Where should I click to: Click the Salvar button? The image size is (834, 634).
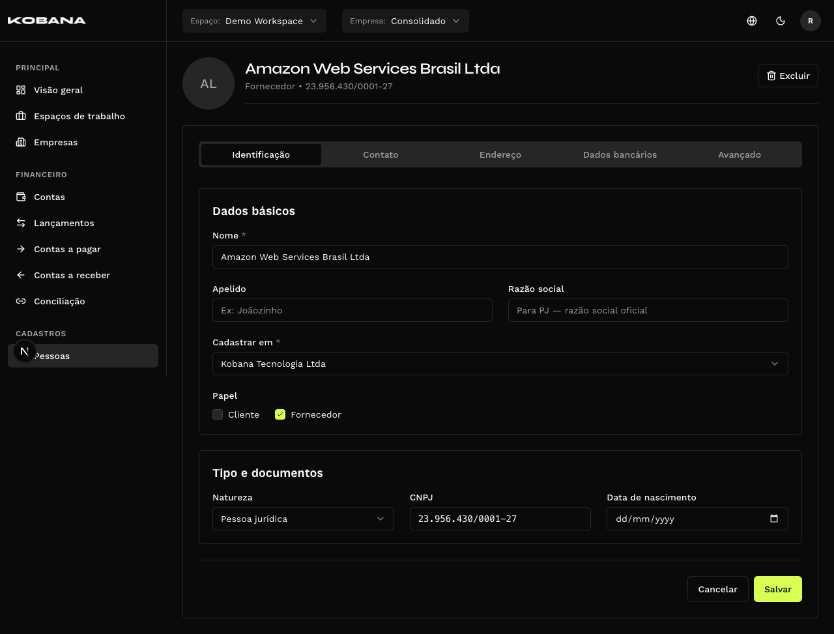778,589
